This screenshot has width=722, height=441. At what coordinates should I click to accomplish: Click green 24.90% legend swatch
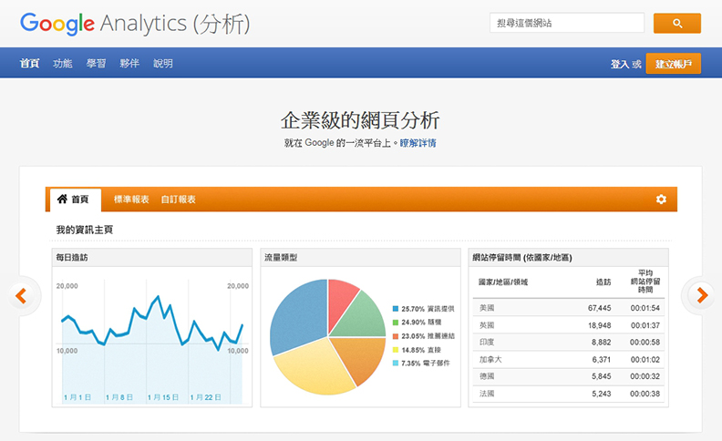click(x=396, y=323)
